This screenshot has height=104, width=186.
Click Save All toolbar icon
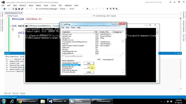click(22, 9)
